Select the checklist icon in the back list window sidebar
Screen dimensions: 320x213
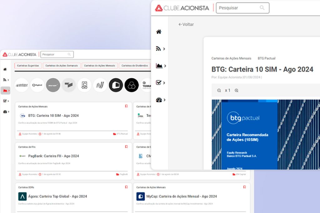pyautogui.click(x=5, y=101)
